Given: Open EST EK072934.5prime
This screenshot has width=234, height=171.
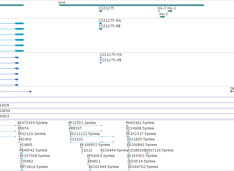Looking at the screenshot, I should 32,123.
